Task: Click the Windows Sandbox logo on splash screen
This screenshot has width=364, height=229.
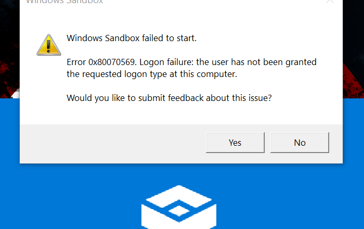Action: (x=178, y=208)
